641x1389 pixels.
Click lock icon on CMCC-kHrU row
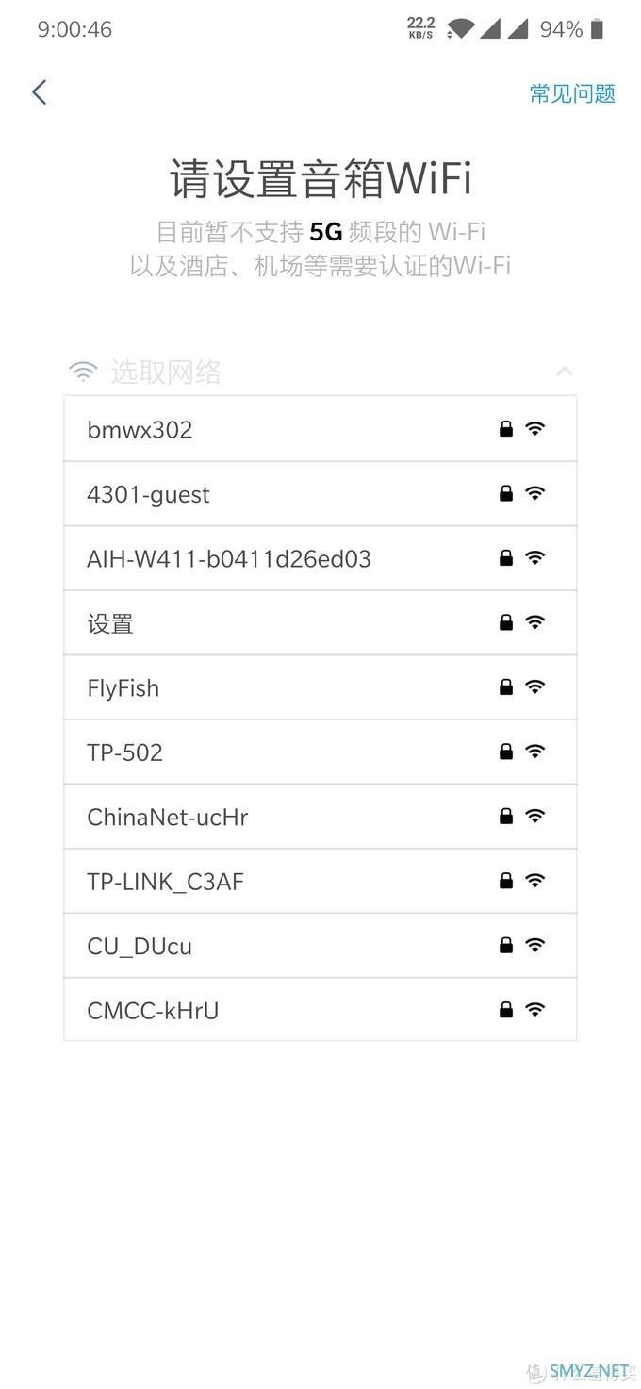coord(506,1010)
